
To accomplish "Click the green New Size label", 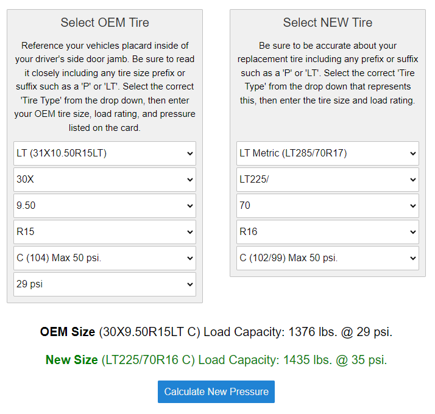I will (x=71, y=360).
